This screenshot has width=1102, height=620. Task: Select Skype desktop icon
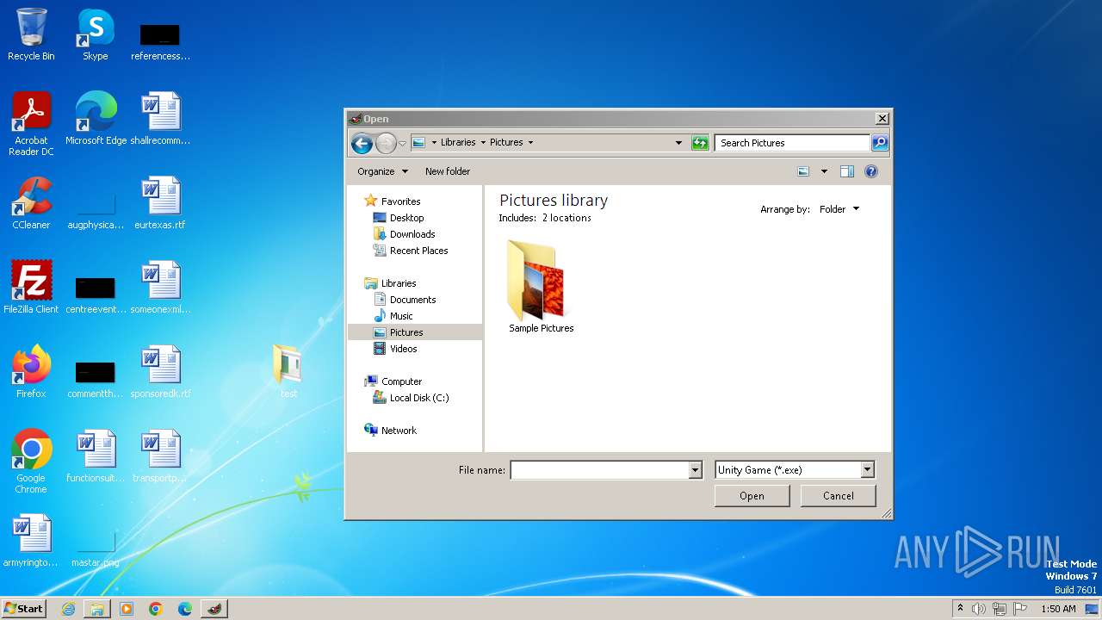pyautogui.click(x=96, y=34)
